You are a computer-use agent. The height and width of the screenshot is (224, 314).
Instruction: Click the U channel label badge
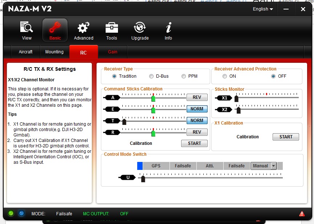[127, 178]
